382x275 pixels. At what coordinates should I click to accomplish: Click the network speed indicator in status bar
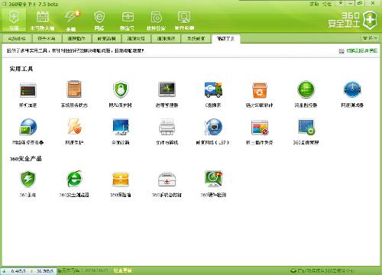pyautogui.click(x=28, y=271)
